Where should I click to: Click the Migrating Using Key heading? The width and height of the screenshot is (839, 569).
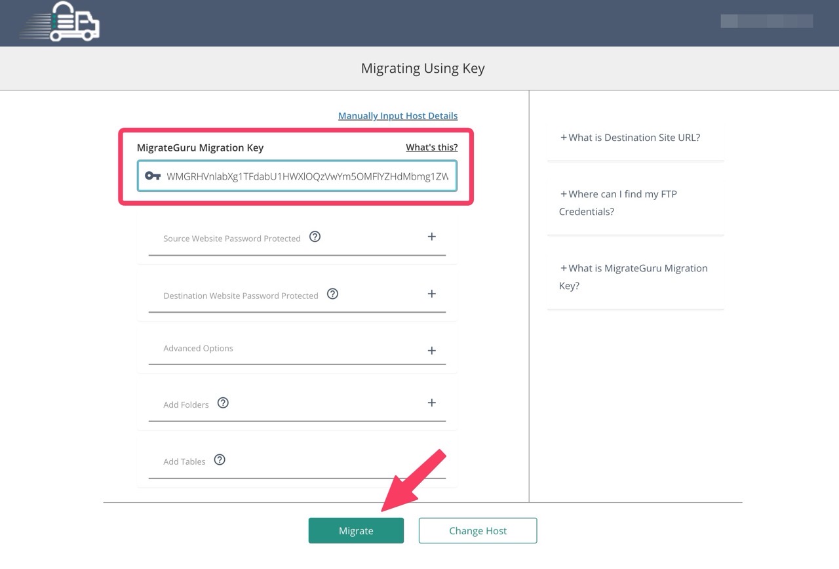click(x=423, y=68)
